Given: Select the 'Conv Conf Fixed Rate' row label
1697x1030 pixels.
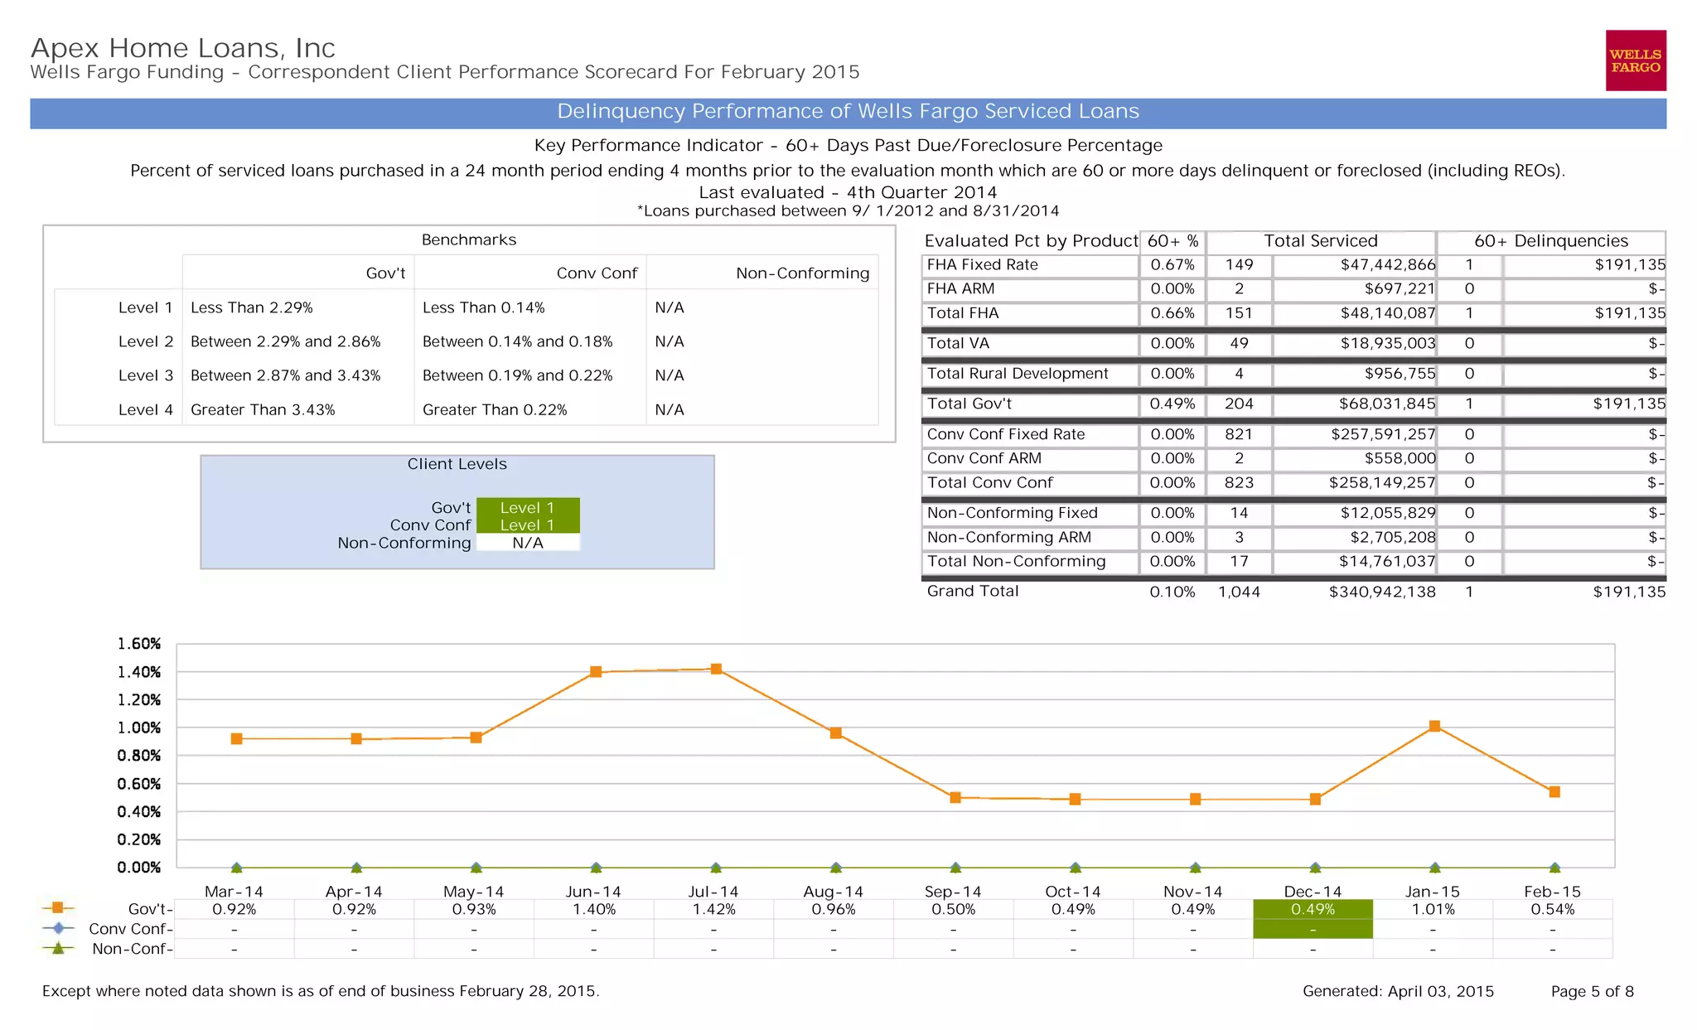Looking at the screenshot, I should [x=1006, y=434].
